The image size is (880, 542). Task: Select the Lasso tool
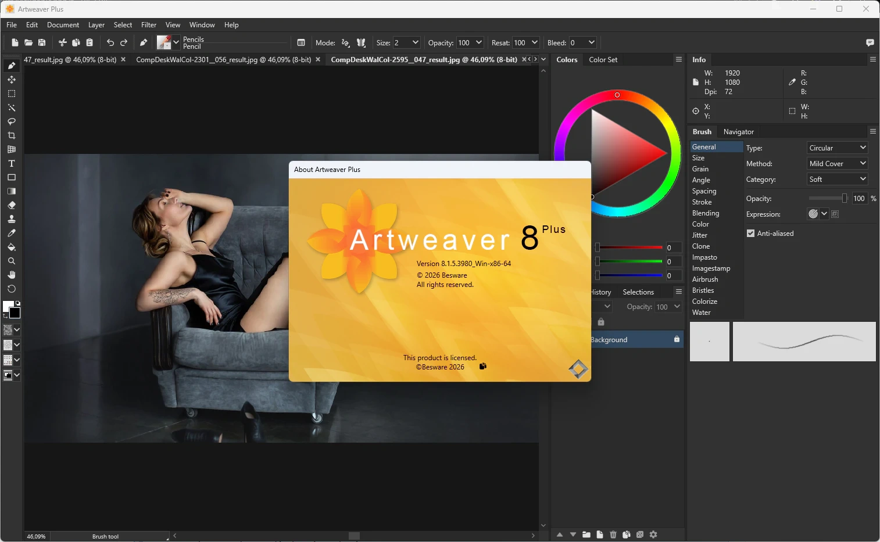pyautogui.click(x=11, y=121)
